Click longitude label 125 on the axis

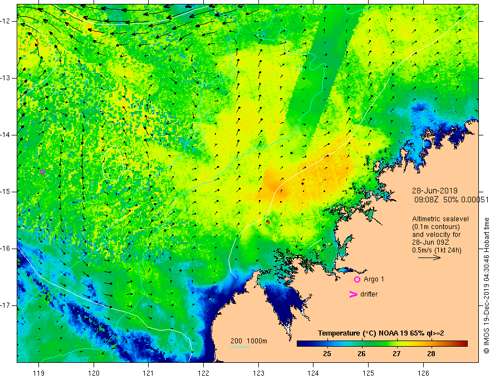pos(369,373)
